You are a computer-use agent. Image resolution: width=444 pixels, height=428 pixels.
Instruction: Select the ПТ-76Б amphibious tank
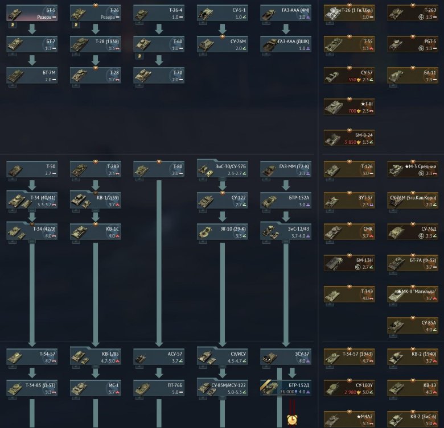click(x=159, y=388)
